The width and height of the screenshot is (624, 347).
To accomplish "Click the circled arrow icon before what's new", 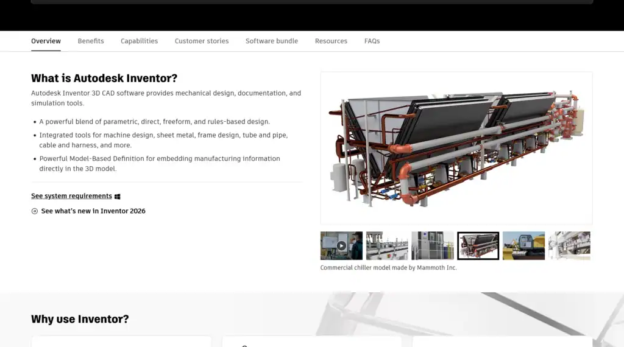I will pyautogui.click(x=35, y=211).
